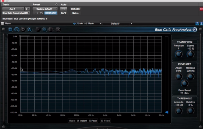203x129 pixels.
Task: Click the snowflake freeze icon
Action: click(x=58, y=29)
